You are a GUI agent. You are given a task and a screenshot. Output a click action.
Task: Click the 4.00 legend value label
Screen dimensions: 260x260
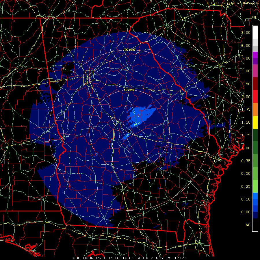coord(246,58)
